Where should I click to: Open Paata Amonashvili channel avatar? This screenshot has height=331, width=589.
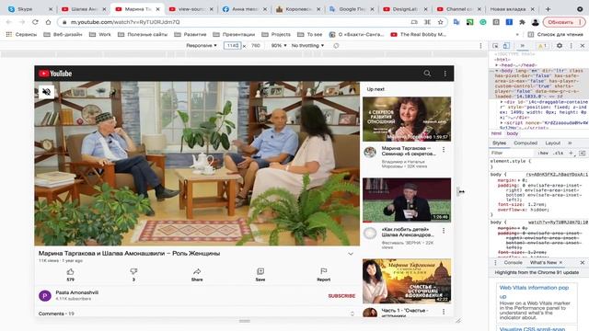coord(45,296)
